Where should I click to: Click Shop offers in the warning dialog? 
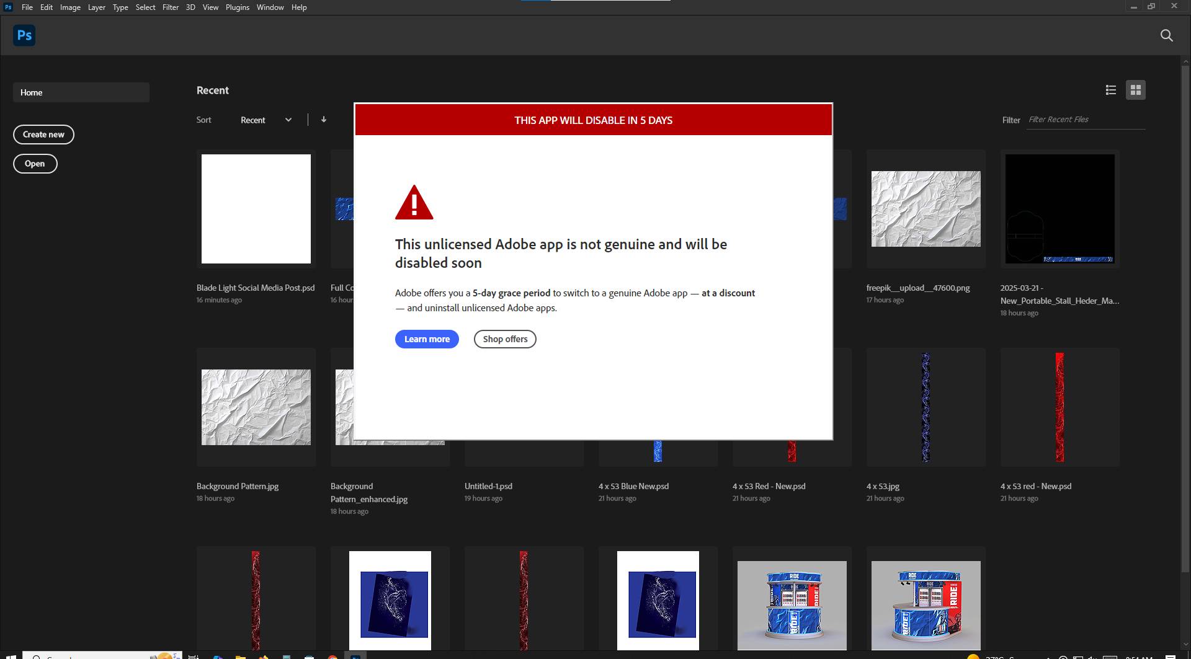pos(505,339)
